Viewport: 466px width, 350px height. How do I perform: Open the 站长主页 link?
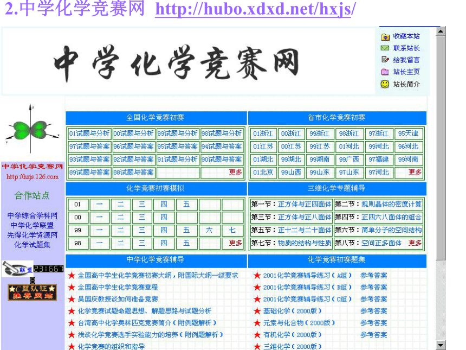[406, 72]
